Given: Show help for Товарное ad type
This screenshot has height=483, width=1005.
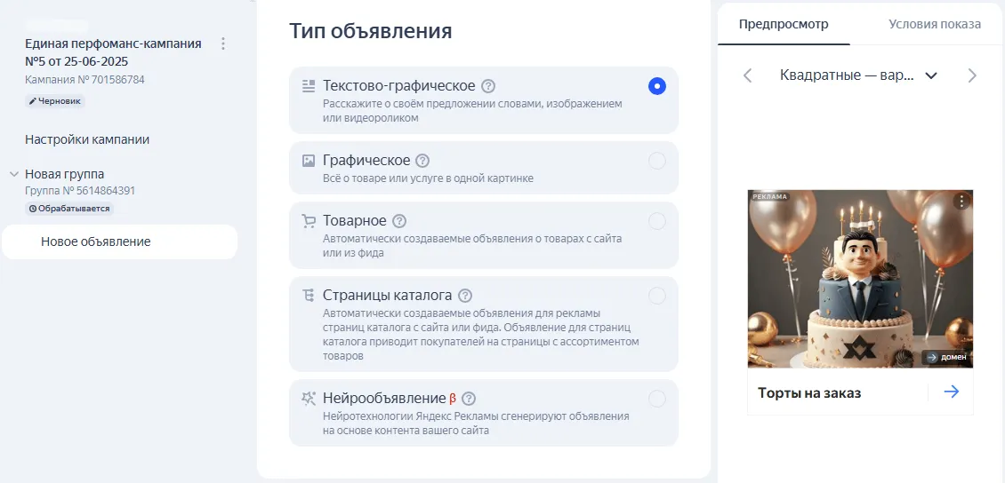Looking at the screenshot, I should click(399, 221).
